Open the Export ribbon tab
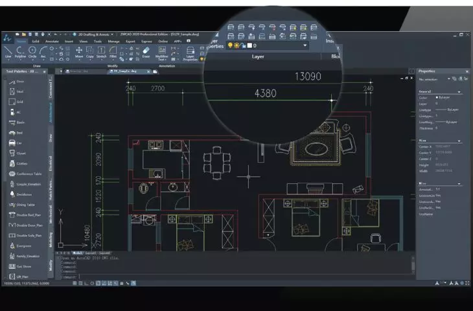This screenshot has width=473, height=311. click(130, 41)
